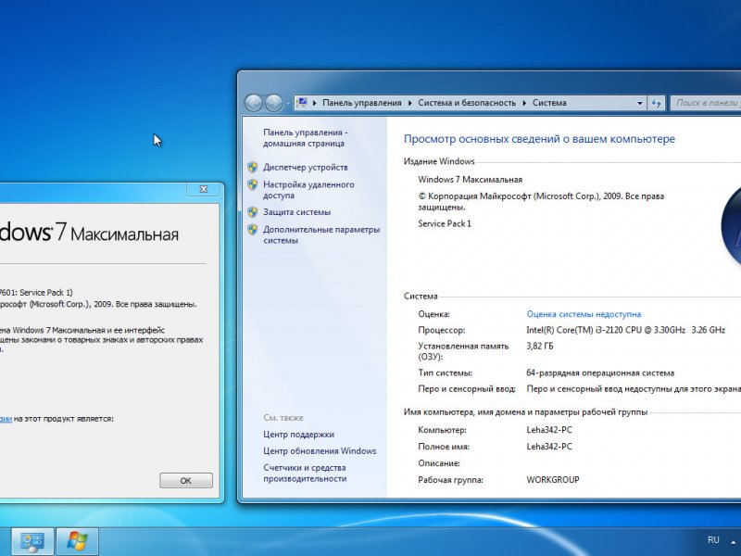Click the Windows 7 Максимальная edition text in System window
Image resolution: width=741 pixels, height=556 pixels.
[471, 179]
